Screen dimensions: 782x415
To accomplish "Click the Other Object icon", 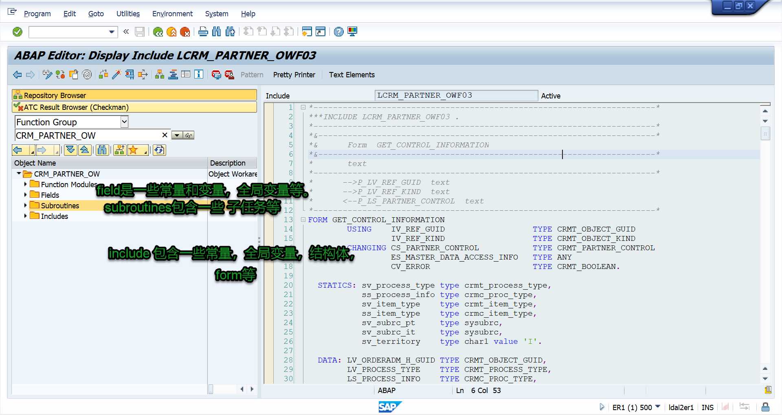I will click(73, 75).
